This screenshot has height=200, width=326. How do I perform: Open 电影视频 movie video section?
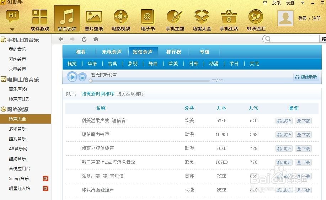pyautogui.click(x=121, y=20)
